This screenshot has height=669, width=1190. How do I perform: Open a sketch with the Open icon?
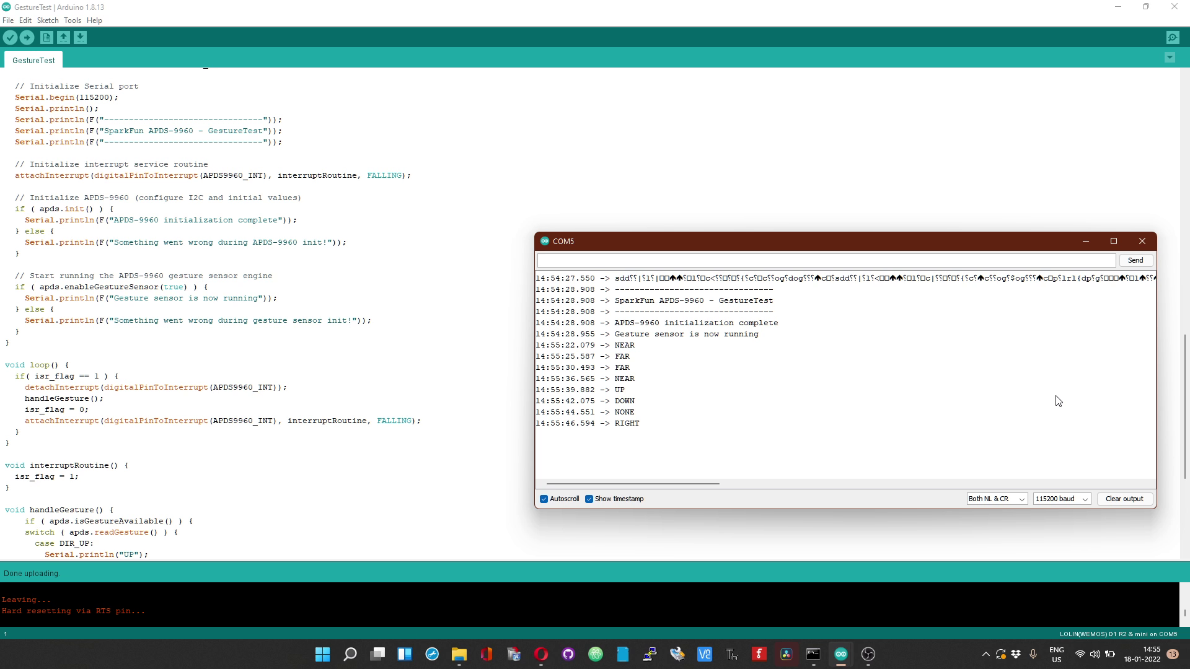point(63,38)
